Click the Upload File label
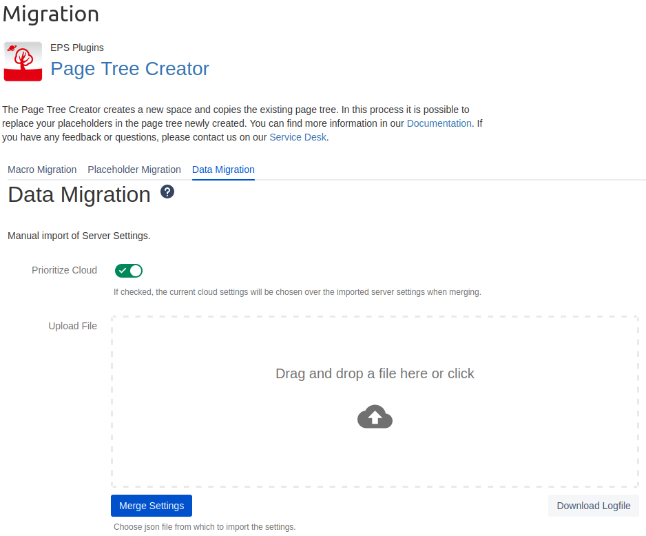This screenshot has height=536, width=646. (72, 326)
